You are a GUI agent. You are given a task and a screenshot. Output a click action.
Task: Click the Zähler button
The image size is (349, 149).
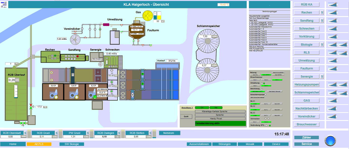point(307,138)
